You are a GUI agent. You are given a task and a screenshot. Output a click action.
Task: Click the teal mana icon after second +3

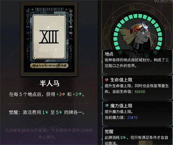(80, 94)
